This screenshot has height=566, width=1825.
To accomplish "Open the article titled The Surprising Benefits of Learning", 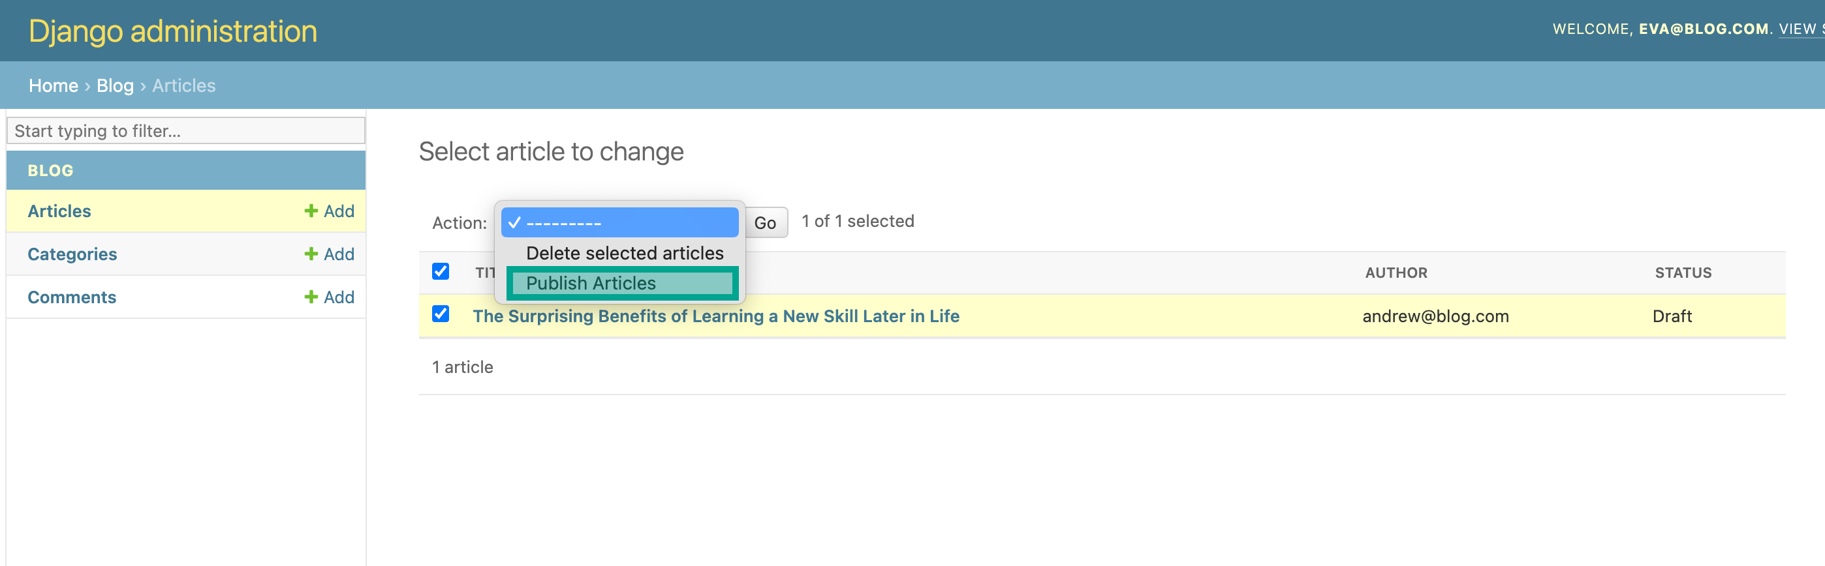I will tap(715, 316).
